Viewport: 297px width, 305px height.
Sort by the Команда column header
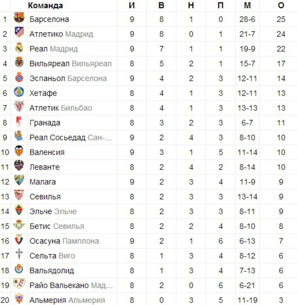click(45, 5)
